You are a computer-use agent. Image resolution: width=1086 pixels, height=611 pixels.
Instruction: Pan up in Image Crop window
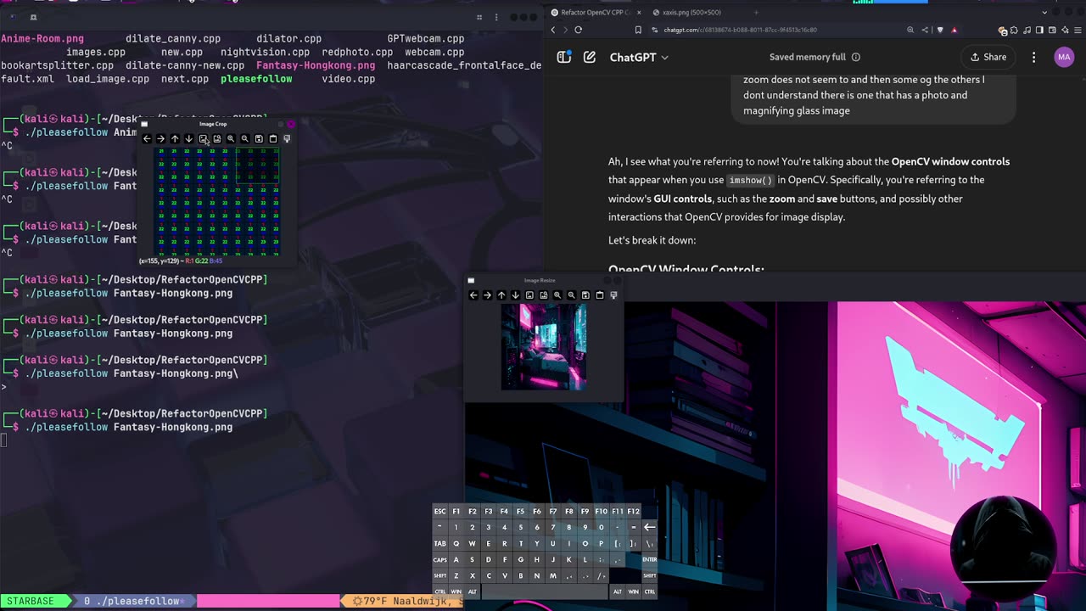tap(175, 138)
